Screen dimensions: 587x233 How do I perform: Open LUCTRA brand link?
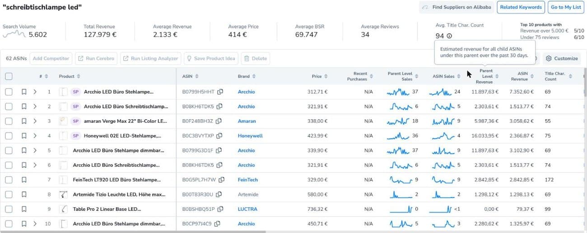pos(247,209)
